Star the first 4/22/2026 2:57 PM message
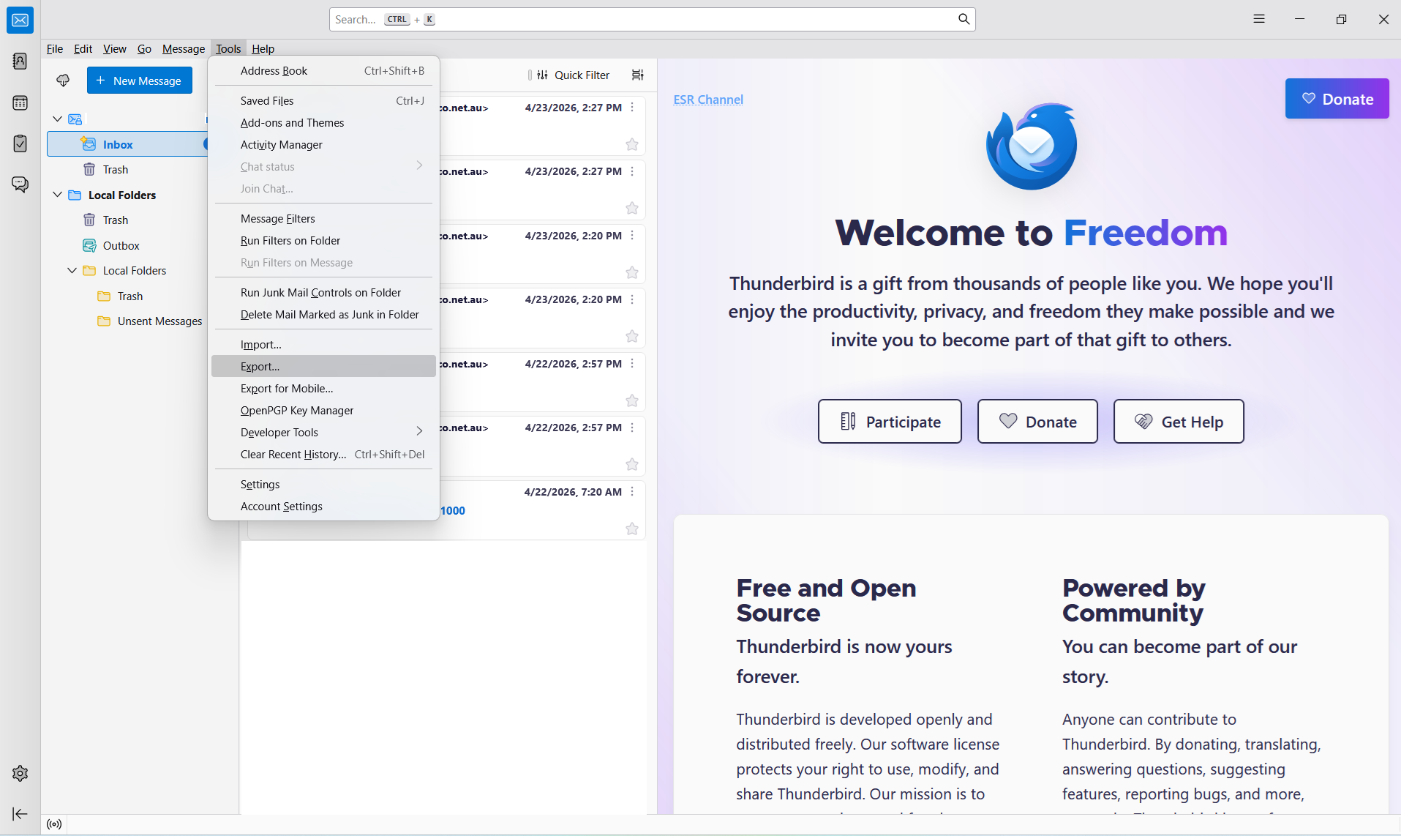This screenshot has width=1401, height=836. click(x=632, y=401)
